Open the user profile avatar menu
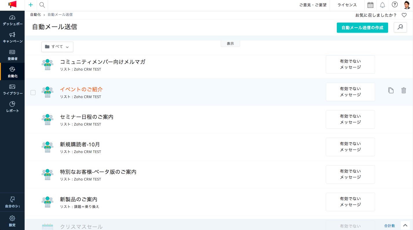The image size is (413, 230). tap(407, 5)
